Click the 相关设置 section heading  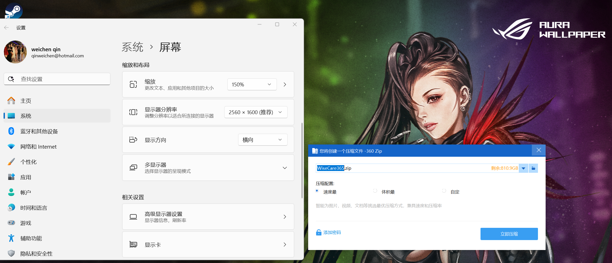[133, 197]
